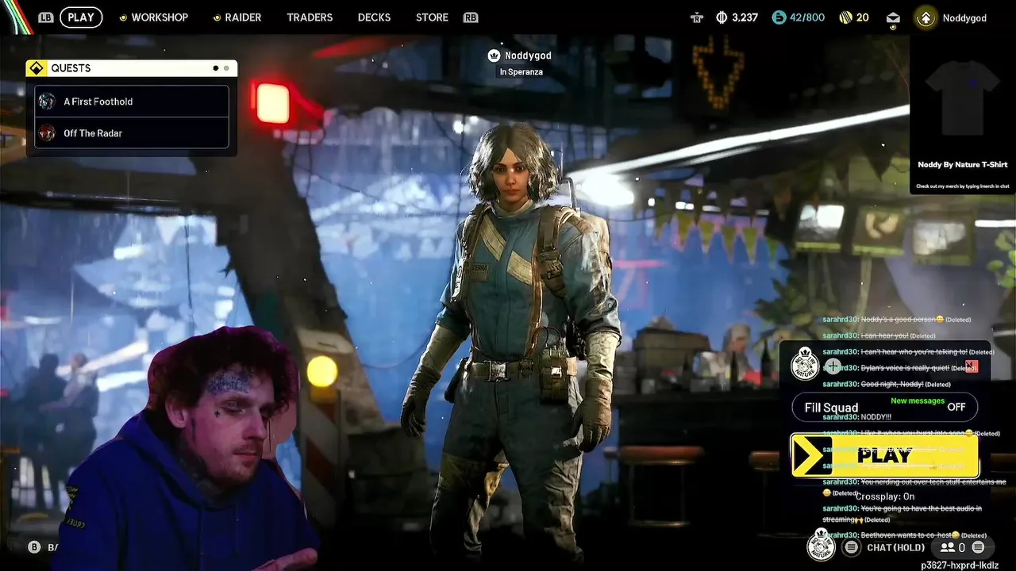Click the LB bumper icon
This screenshot has width=1016, height=571.
46,17
